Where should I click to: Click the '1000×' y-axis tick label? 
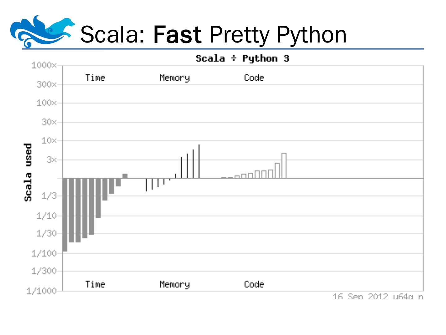point(44,65)
